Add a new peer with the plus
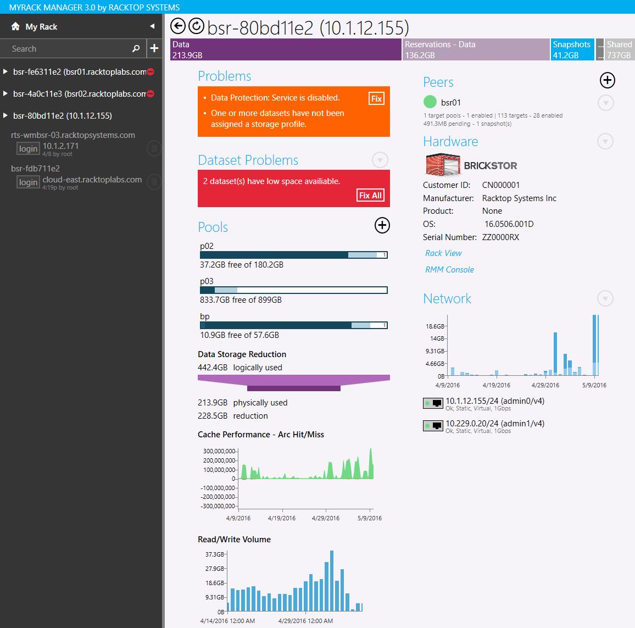 tap(607, 80)
